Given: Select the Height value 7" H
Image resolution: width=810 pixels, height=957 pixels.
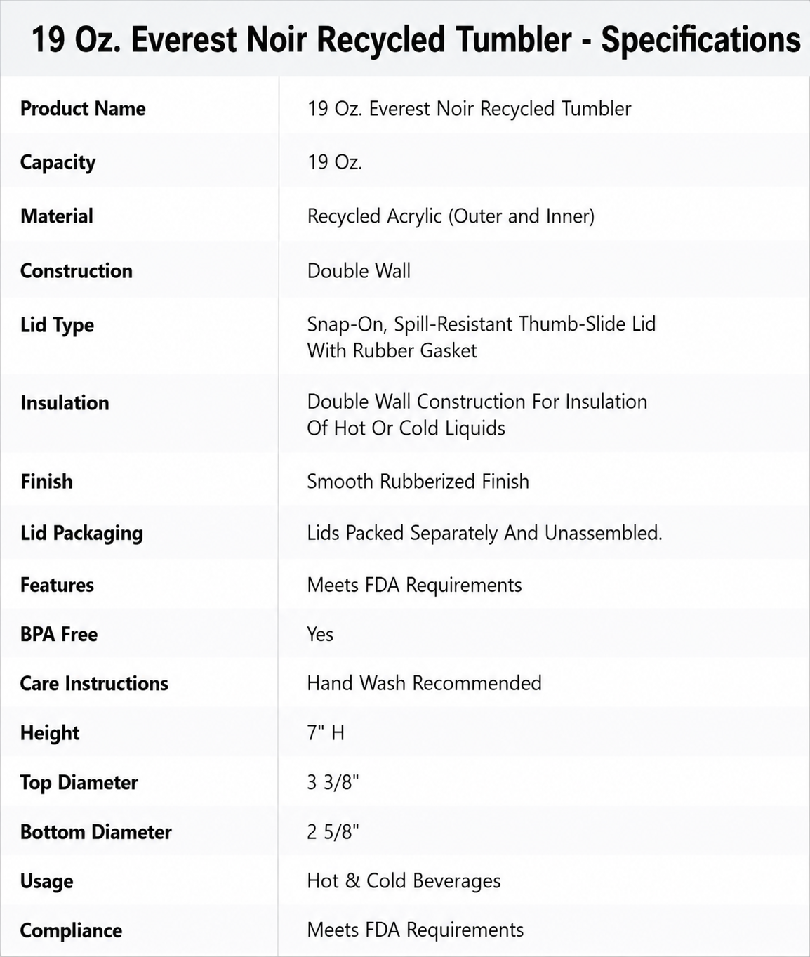Looking at the screenshot, I should pos(326,732).
